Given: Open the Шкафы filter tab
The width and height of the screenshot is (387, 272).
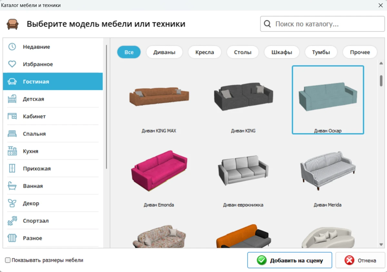Looking at the screenshot, I should [x=282, y=52].
